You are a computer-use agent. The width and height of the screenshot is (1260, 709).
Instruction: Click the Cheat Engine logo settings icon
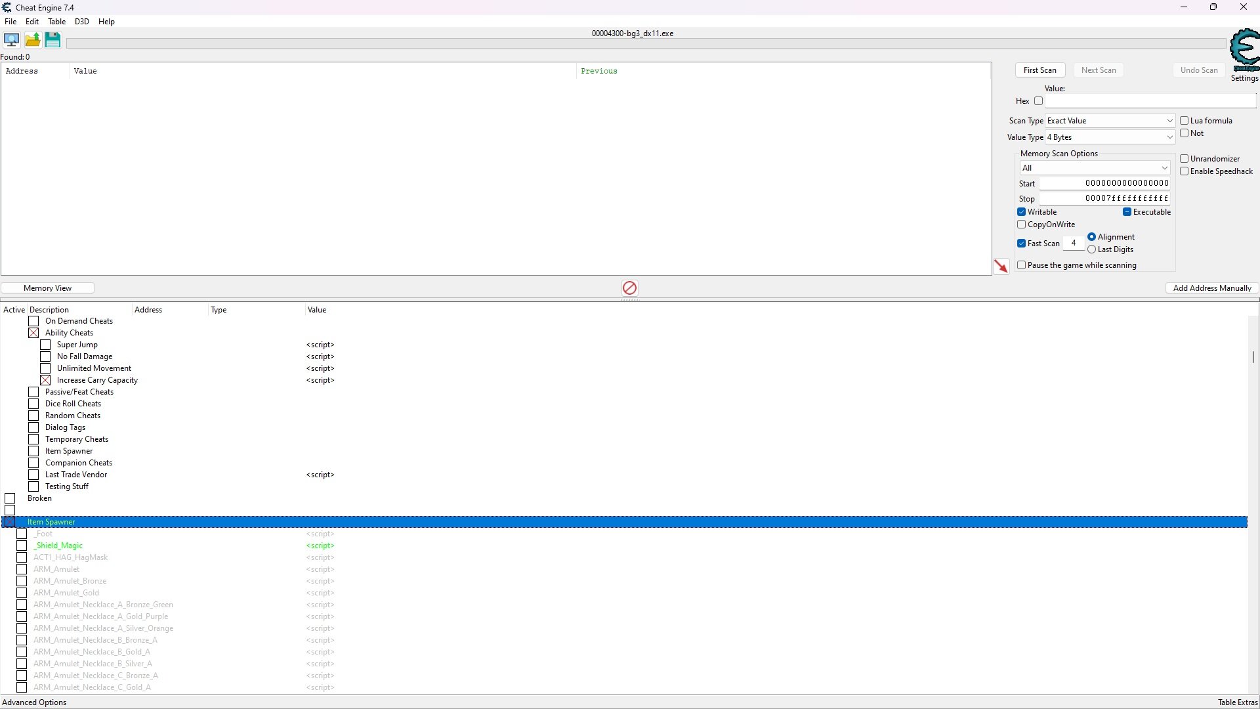(1244, 51)
